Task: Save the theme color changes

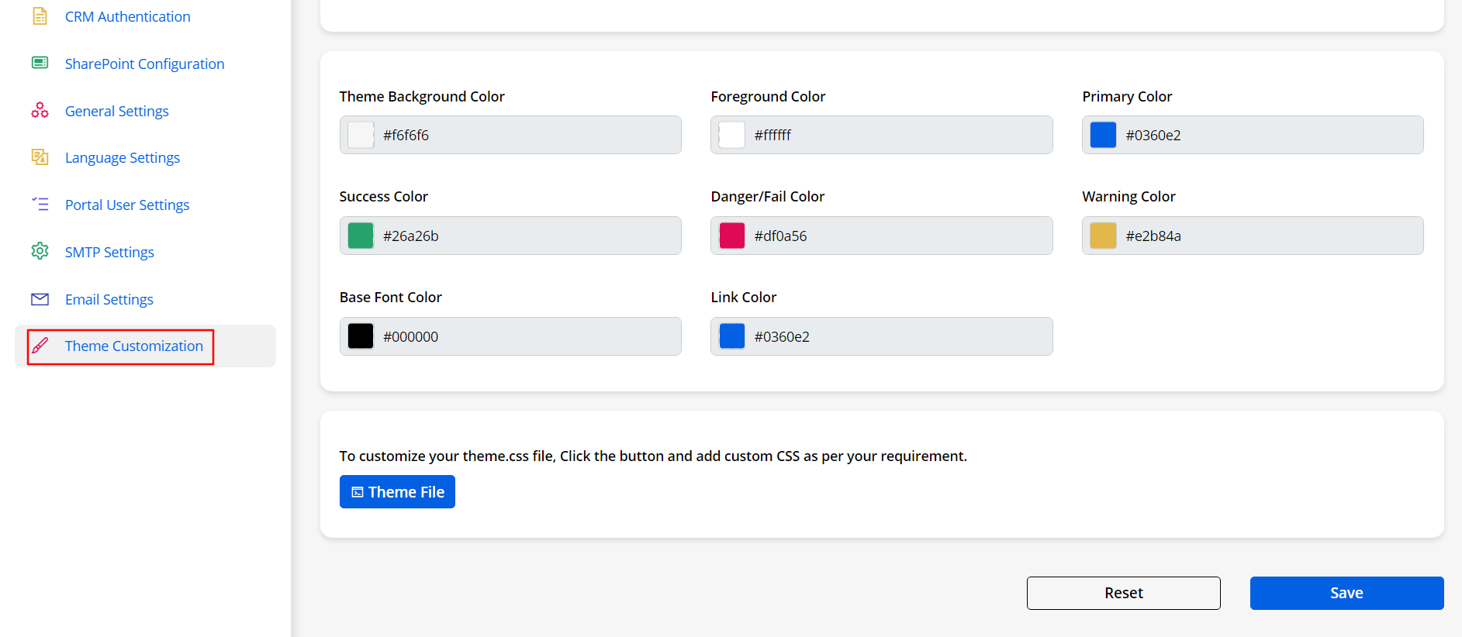Action: [1346, 593]
